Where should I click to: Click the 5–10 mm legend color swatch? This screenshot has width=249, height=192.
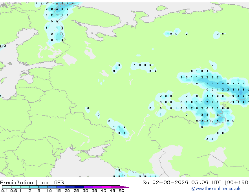click(x=43, y=187)
